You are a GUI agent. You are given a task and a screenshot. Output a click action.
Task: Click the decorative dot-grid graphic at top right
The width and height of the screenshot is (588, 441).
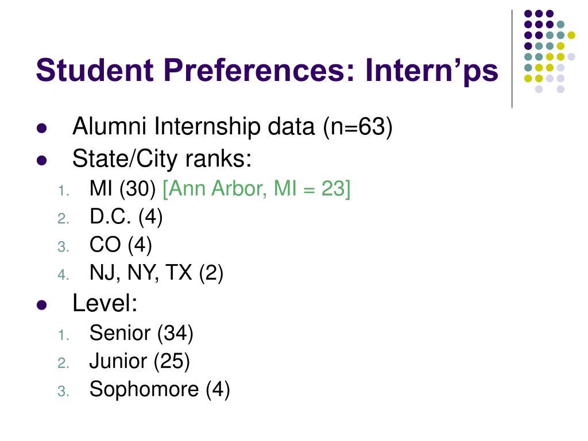tap(550, 51)
